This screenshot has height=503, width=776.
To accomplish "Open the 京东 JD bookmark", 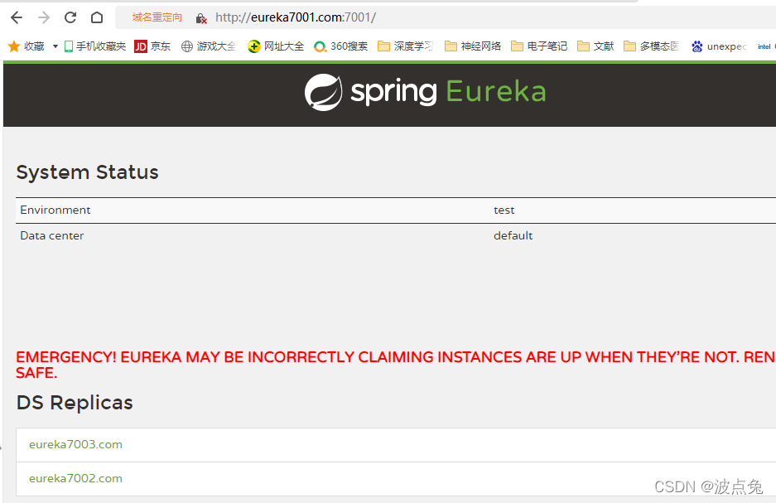I will point(152,46).
